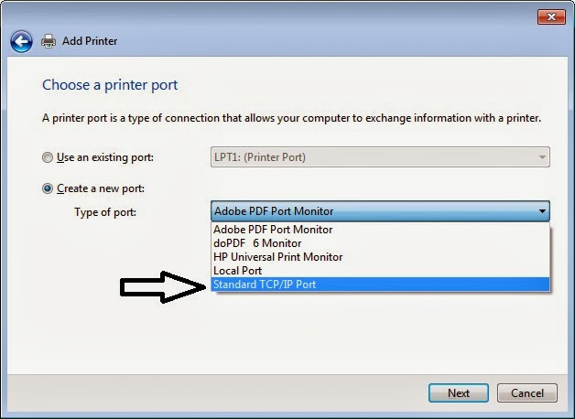This screenshot has height=419, width=575.
Task: Click the 'Type of port:' label
Action: [x=105, y=211]
